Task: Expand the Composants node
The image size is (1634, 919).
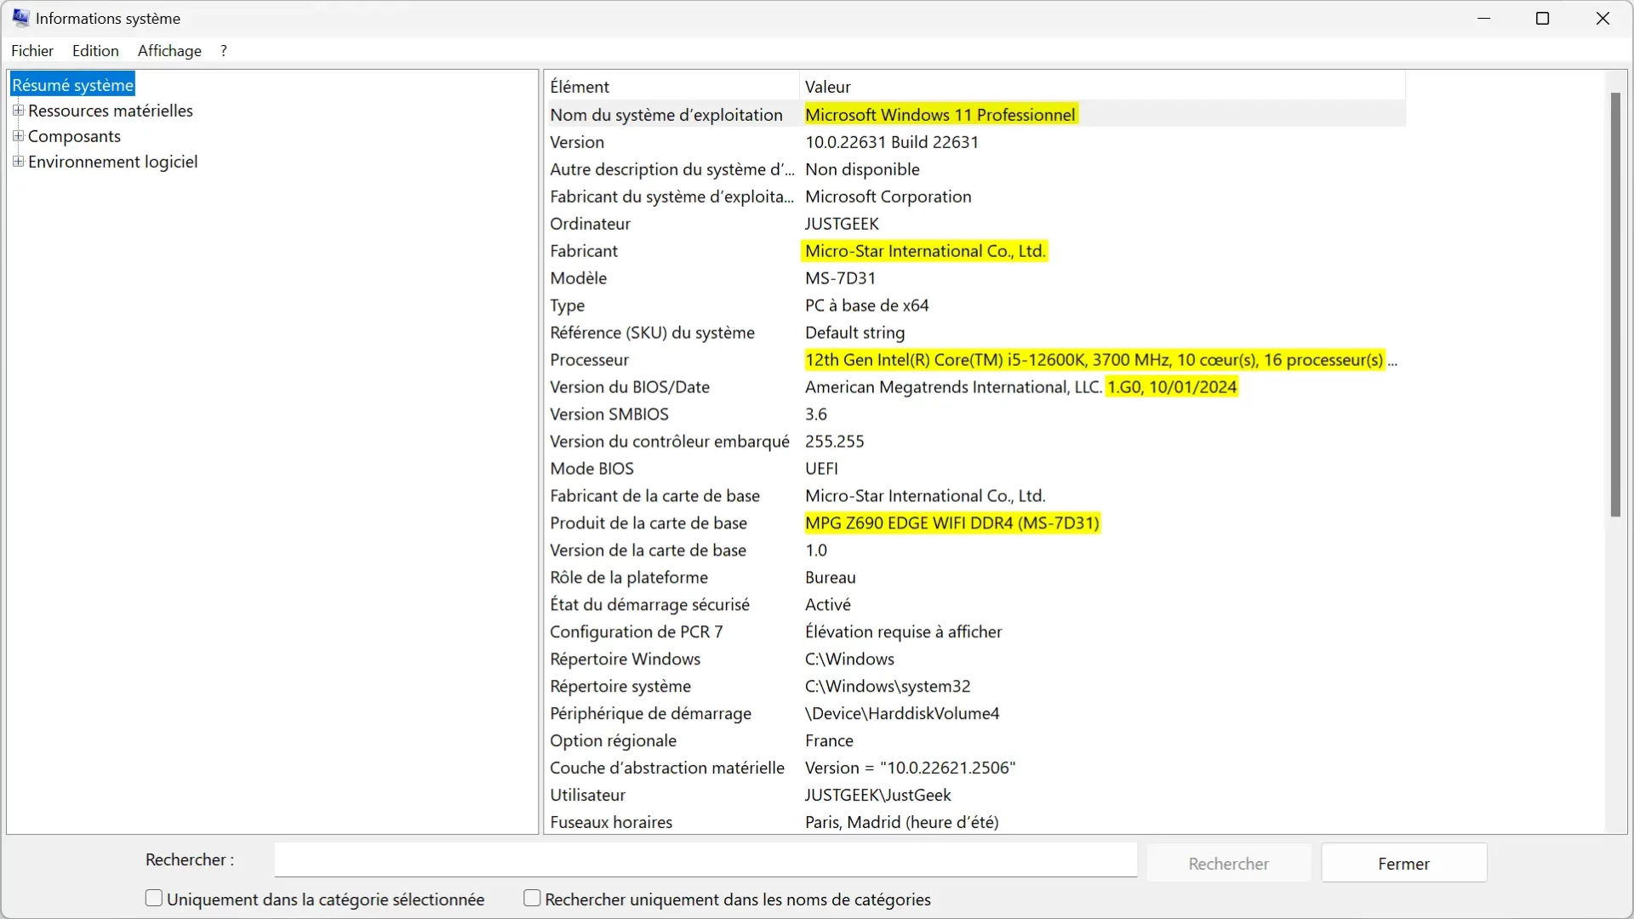Action: point(18,136)
